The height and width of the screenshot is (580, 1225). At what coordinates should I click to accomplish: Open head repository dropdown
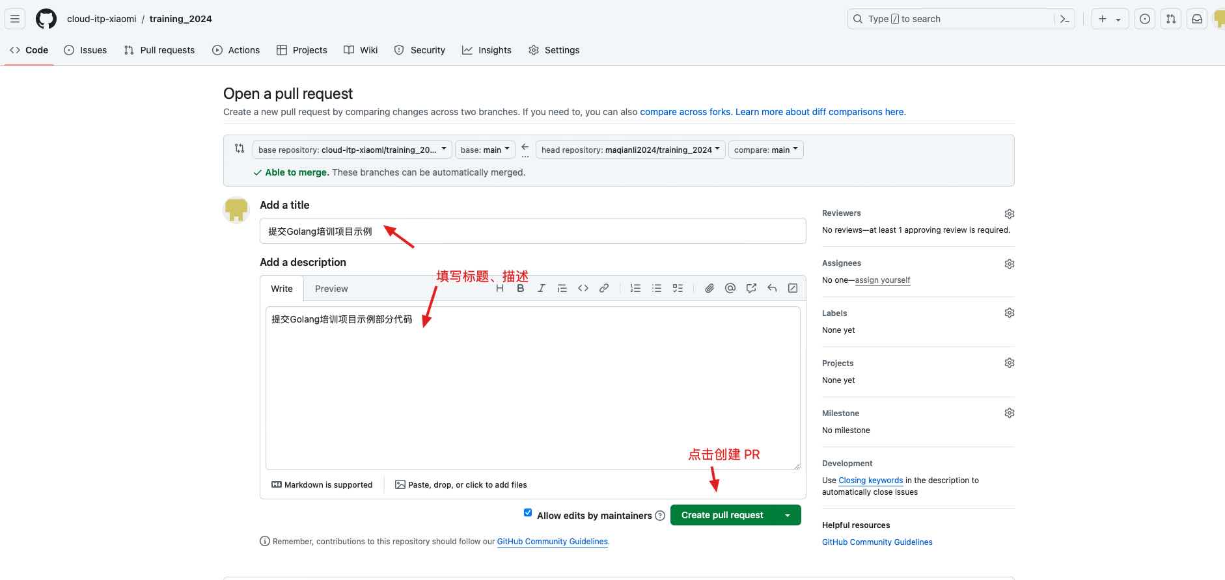click(x=630, y=150)
